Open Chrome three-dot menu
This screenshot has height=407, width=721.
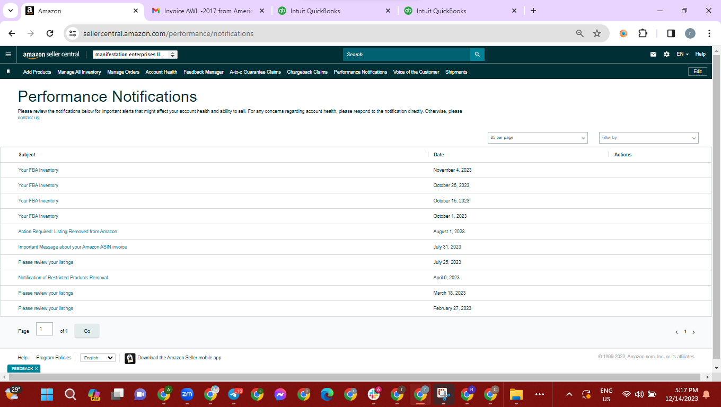pos(709,33)
